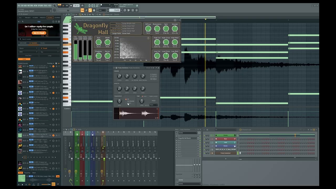Open the HELP menu
336x189 pixels.
click(x=50, y=6)
